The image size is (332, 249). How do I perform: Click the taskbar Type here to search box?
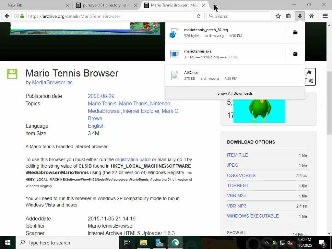coord(67,243)
